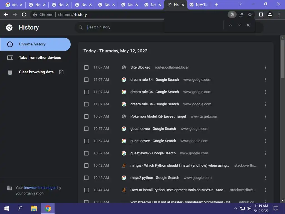Click the page vertical scrollbar thumb
The width and height of the screenshot is (285, 214).
tap(282, 59)
